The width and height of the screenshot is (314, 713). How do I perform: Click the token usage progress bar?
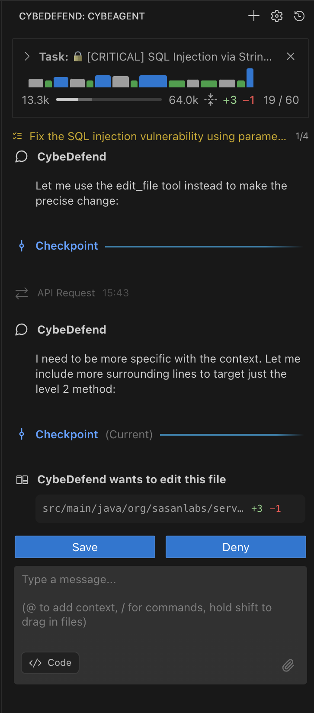[109, 99]
